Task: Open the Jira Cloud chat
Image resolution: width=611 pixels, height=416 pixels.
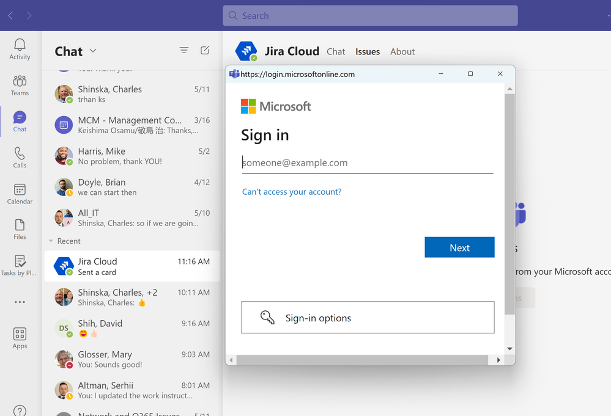Action: [x=132, y=266]
